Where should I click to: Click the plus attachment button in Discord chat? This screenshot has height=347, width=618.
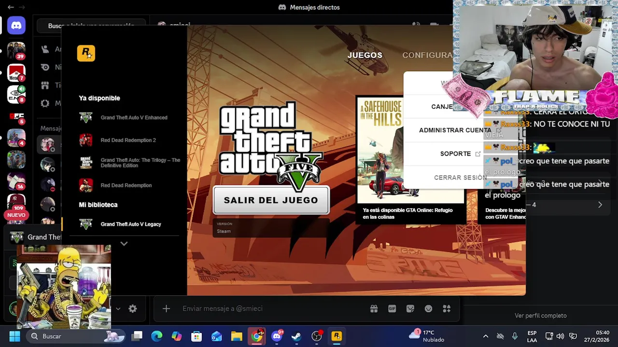166,308
